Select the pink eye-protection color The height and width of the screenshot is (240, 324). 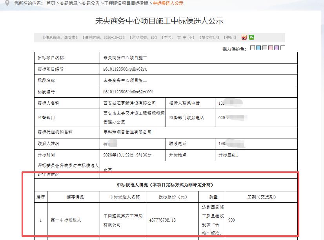point(271,48)
